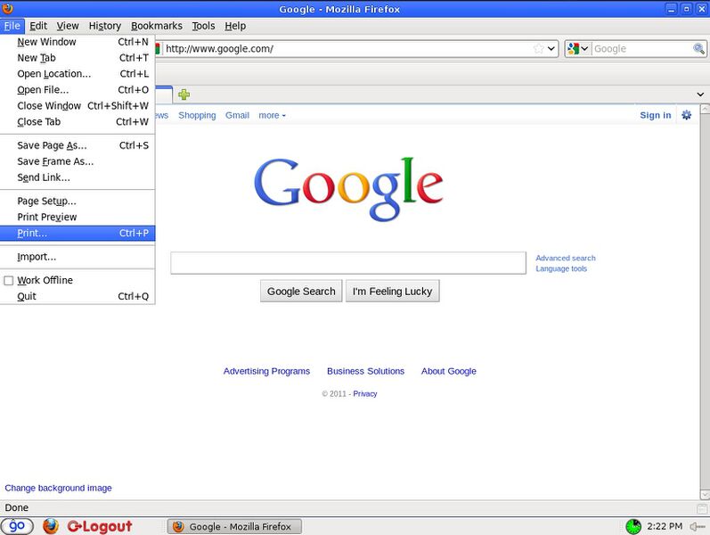Click the page scrollbar down arrow
This screenshot has width=710, height=535.
click(705, 495)
